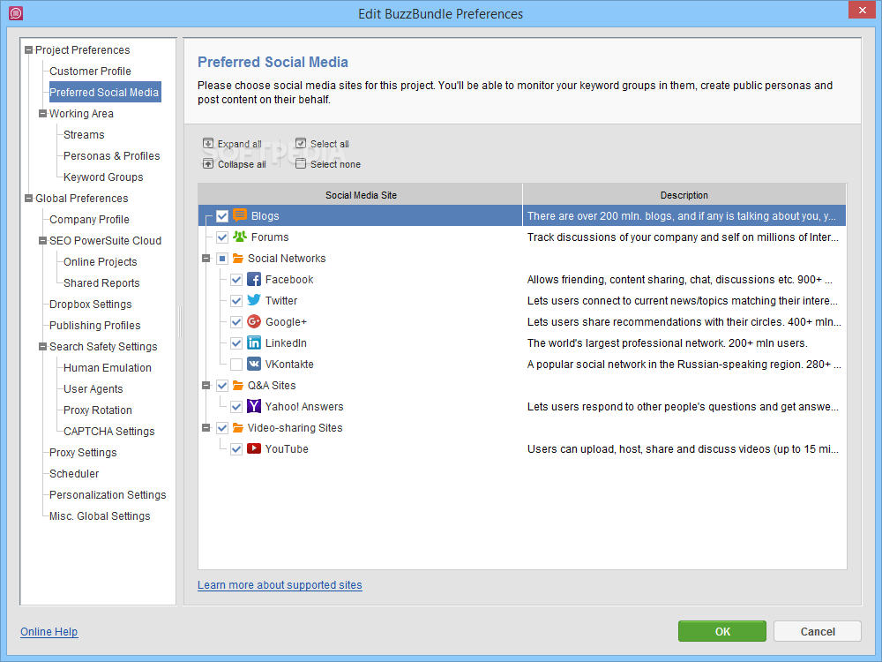Click the Facebook logo icon
Viewport: 882px width, 662px height.
[x=254, y=279]
